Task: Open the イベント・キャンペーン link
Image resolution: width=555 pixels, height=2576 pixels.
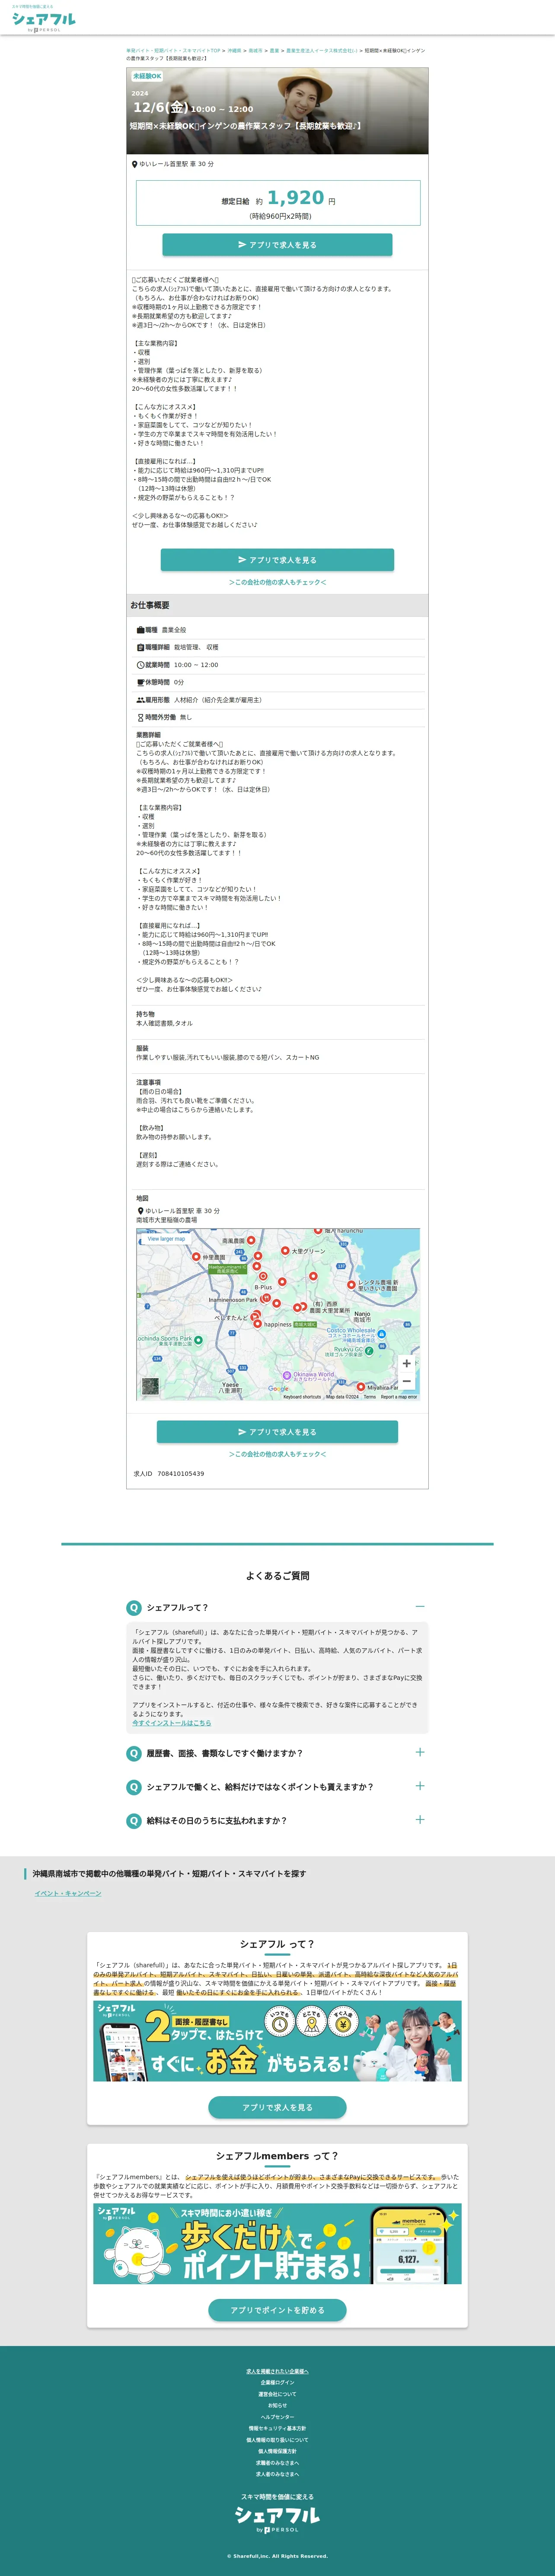Action: pyautogui.click(x=68, y=1893)
